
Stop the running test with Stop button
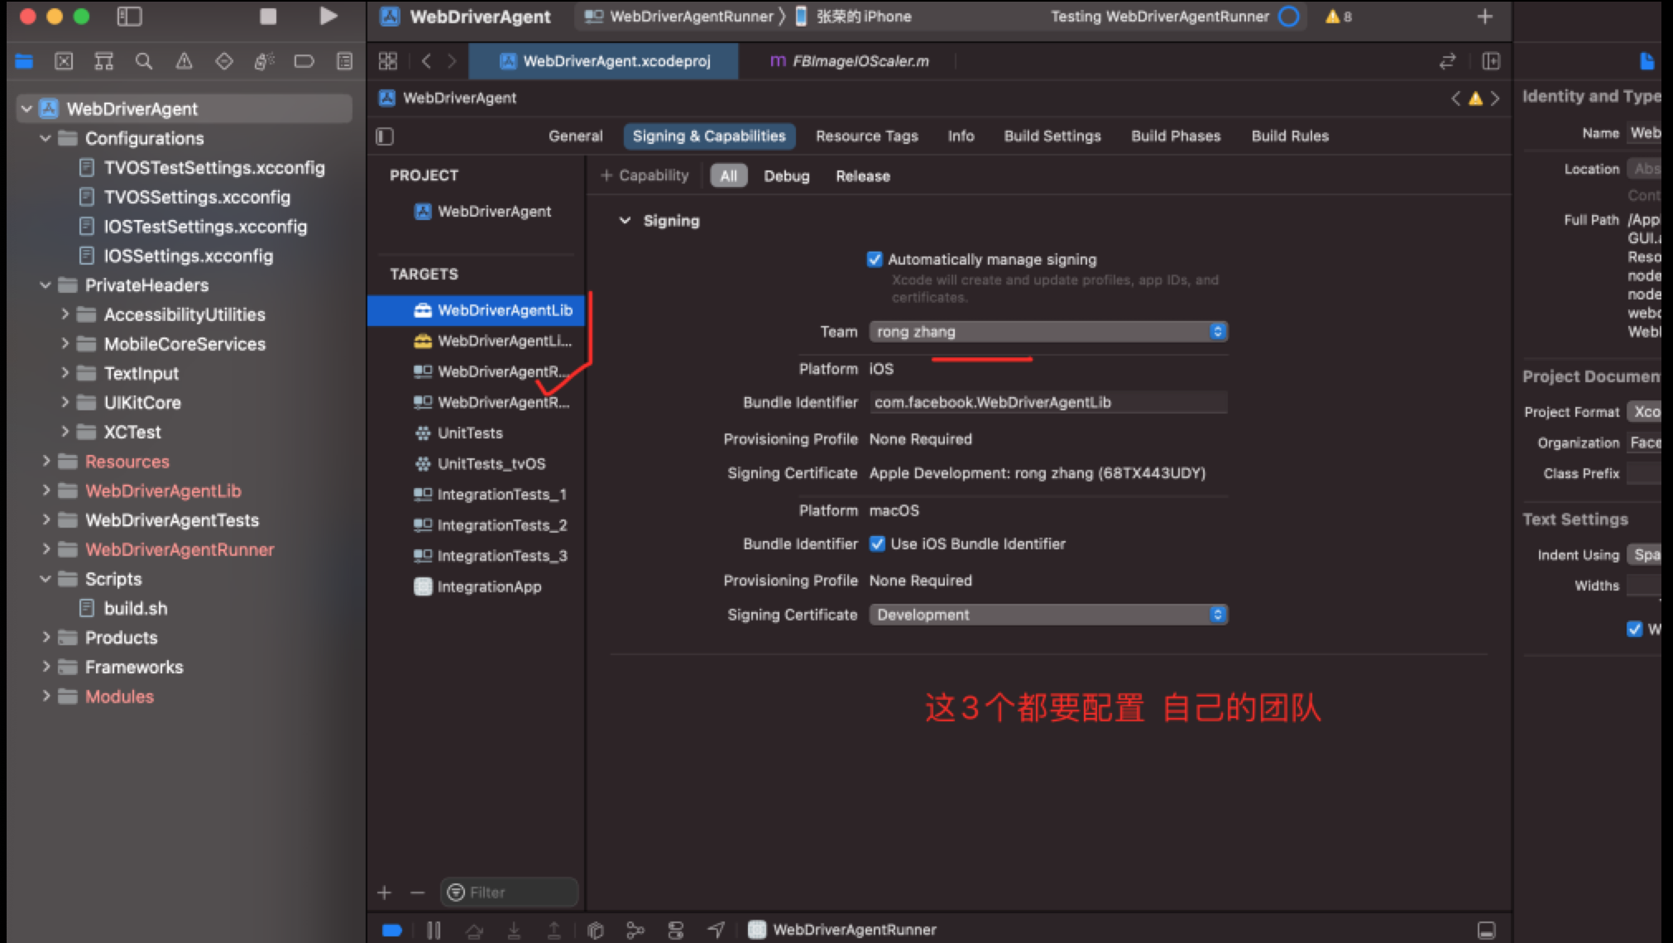(268, 17)
